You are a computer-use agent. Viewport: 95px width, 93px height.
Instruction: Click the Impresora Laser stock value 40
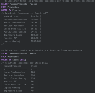(x=32, y=91)
